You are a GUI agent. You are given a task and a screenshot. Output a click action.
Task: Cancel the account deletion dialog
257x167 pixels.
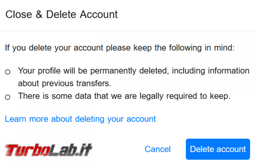tap(158, 149)
